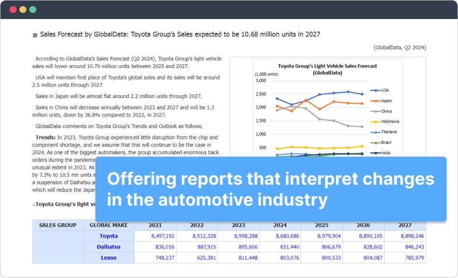The image size is (458, 278).
Task: Click the bold "Trends:" label
Action: click(45, 137)
